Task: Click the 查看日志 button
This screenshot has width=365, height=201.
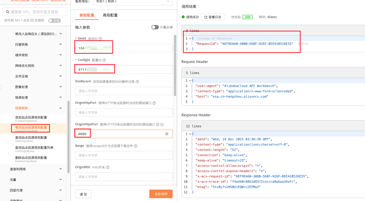Action: [x=212, y=17]
